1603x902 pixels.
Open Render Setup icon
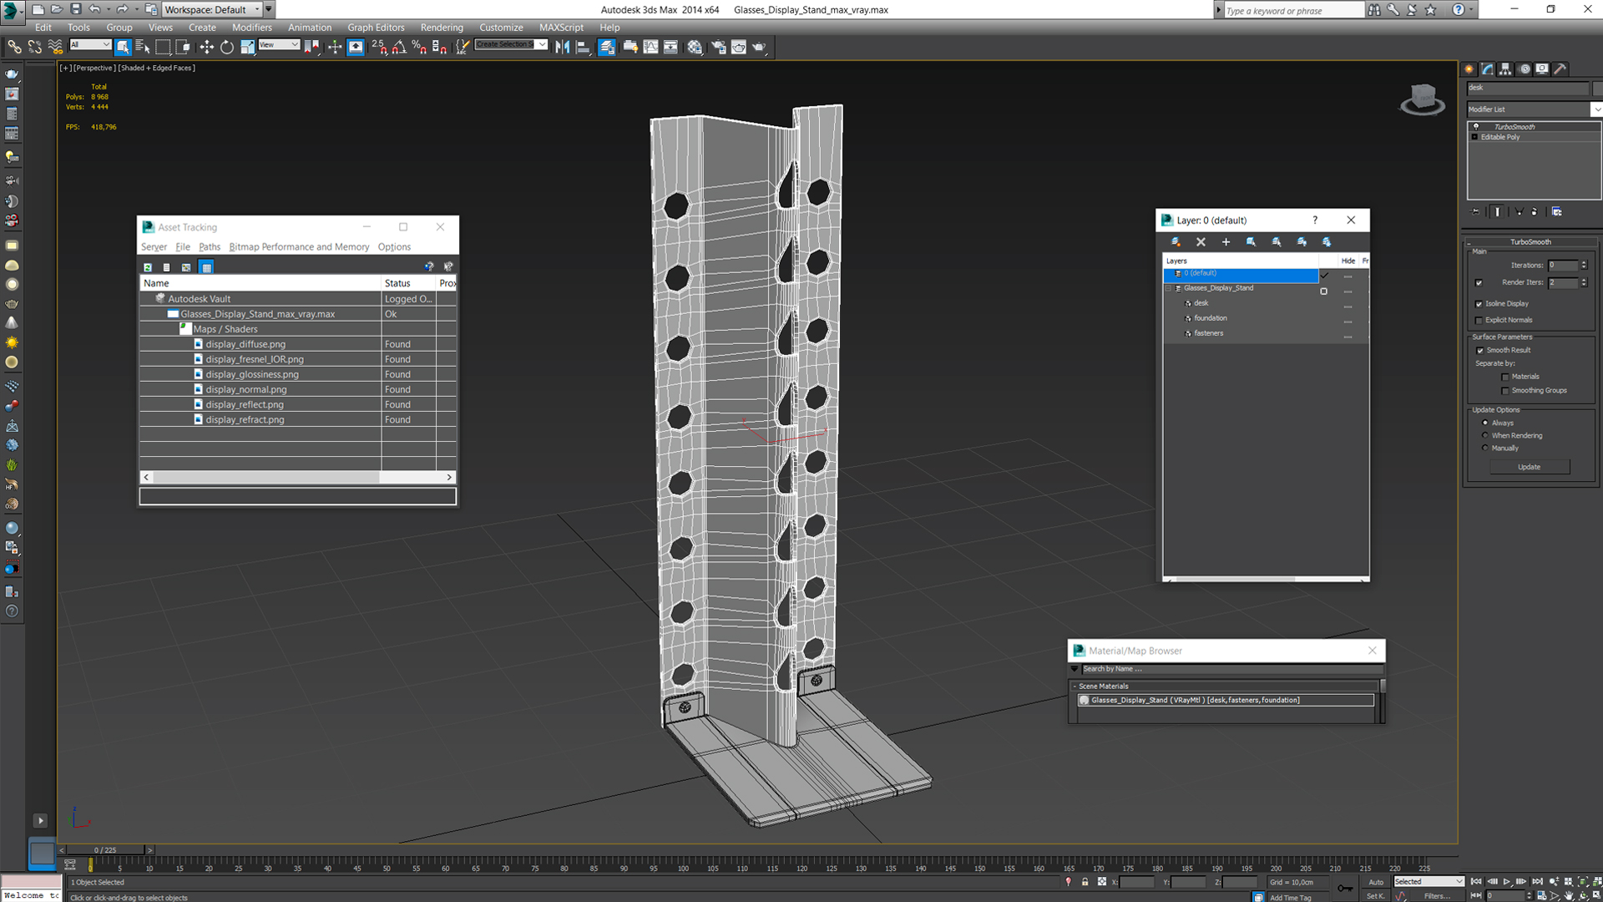point(718,48)
